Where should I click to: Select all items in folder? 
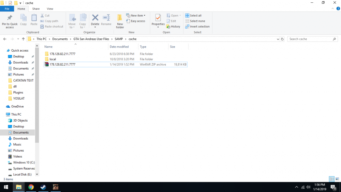tap(193, 16)
